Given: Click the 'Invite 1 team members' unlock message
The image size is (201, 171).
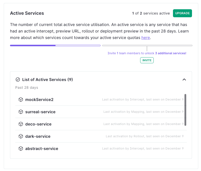Looking at the screenshot, I should coord(147,53).
